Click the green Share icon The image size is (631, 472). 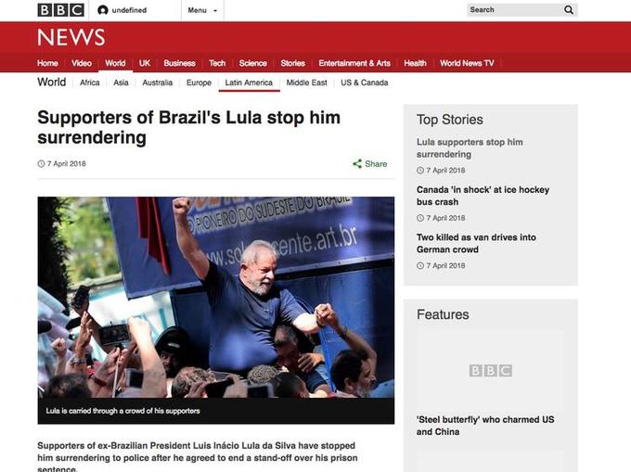click(357, 163)
